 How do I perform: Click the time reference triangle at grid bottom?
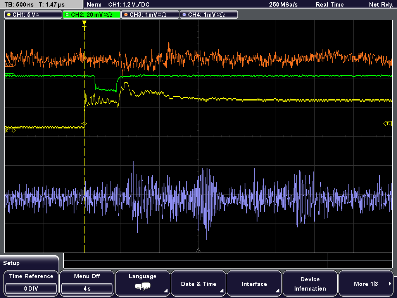click(x=198, y=250)
